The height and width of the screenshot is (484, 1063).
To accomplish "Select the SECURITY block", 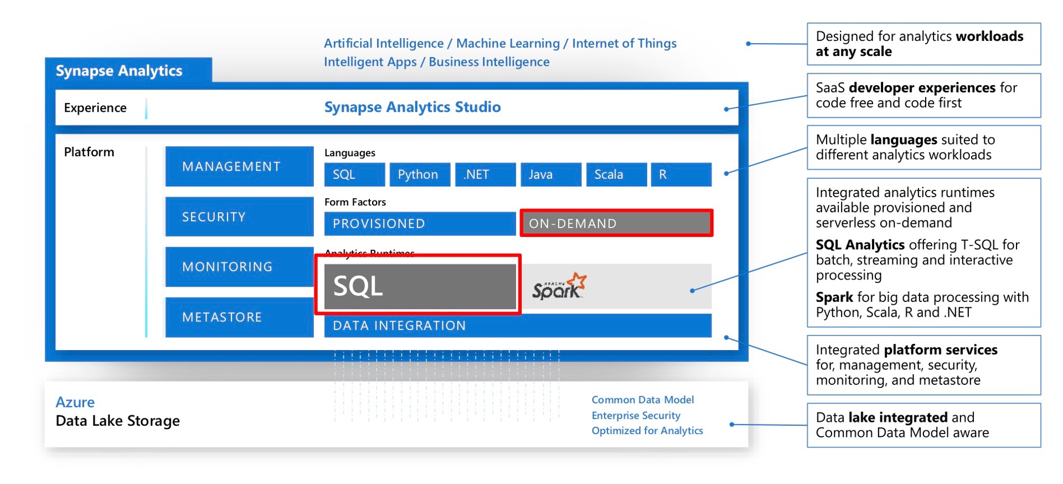I will [239, 217].
